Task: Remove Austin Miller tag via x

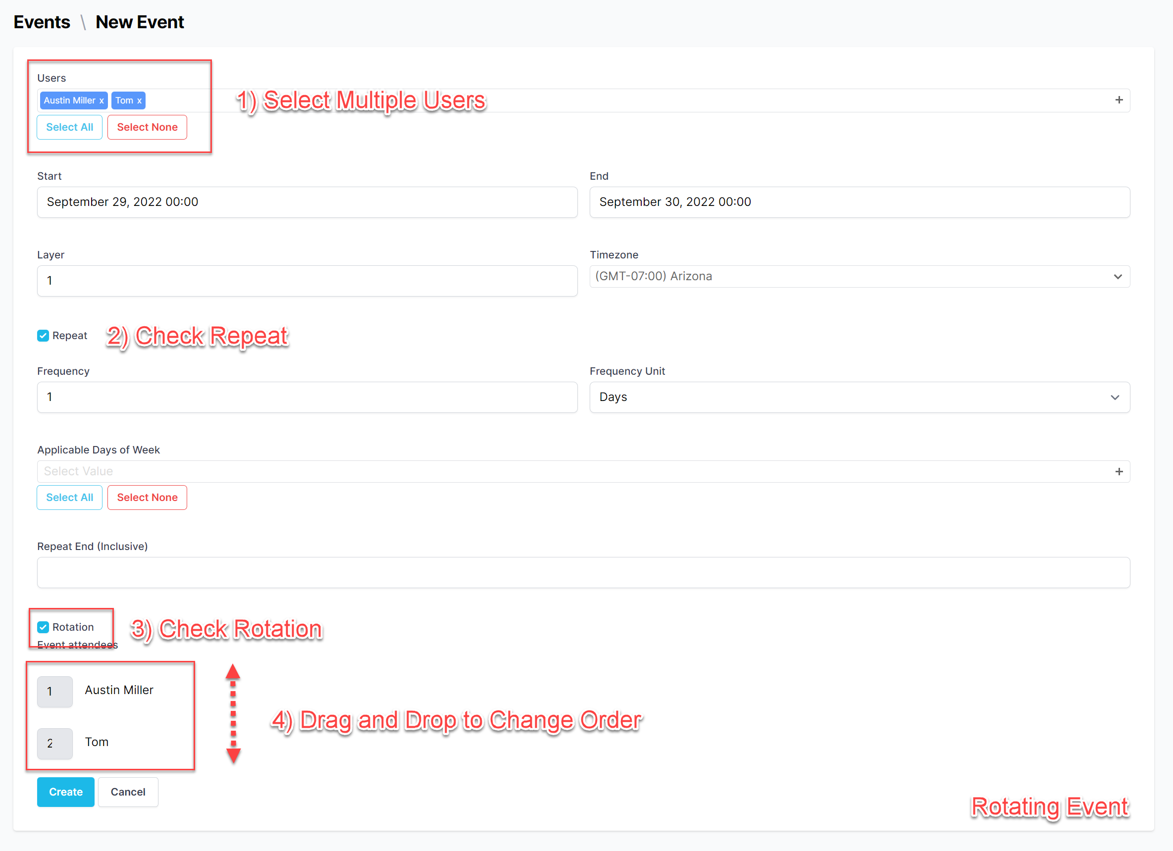Action: pos(102,101)
